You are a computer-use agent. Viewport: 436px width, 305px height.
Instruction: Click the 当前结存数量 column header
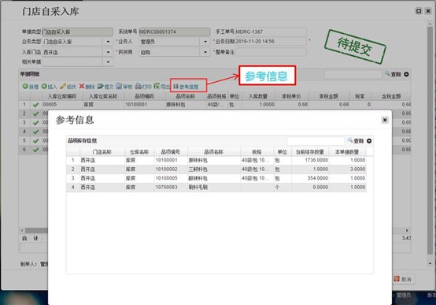310,152
